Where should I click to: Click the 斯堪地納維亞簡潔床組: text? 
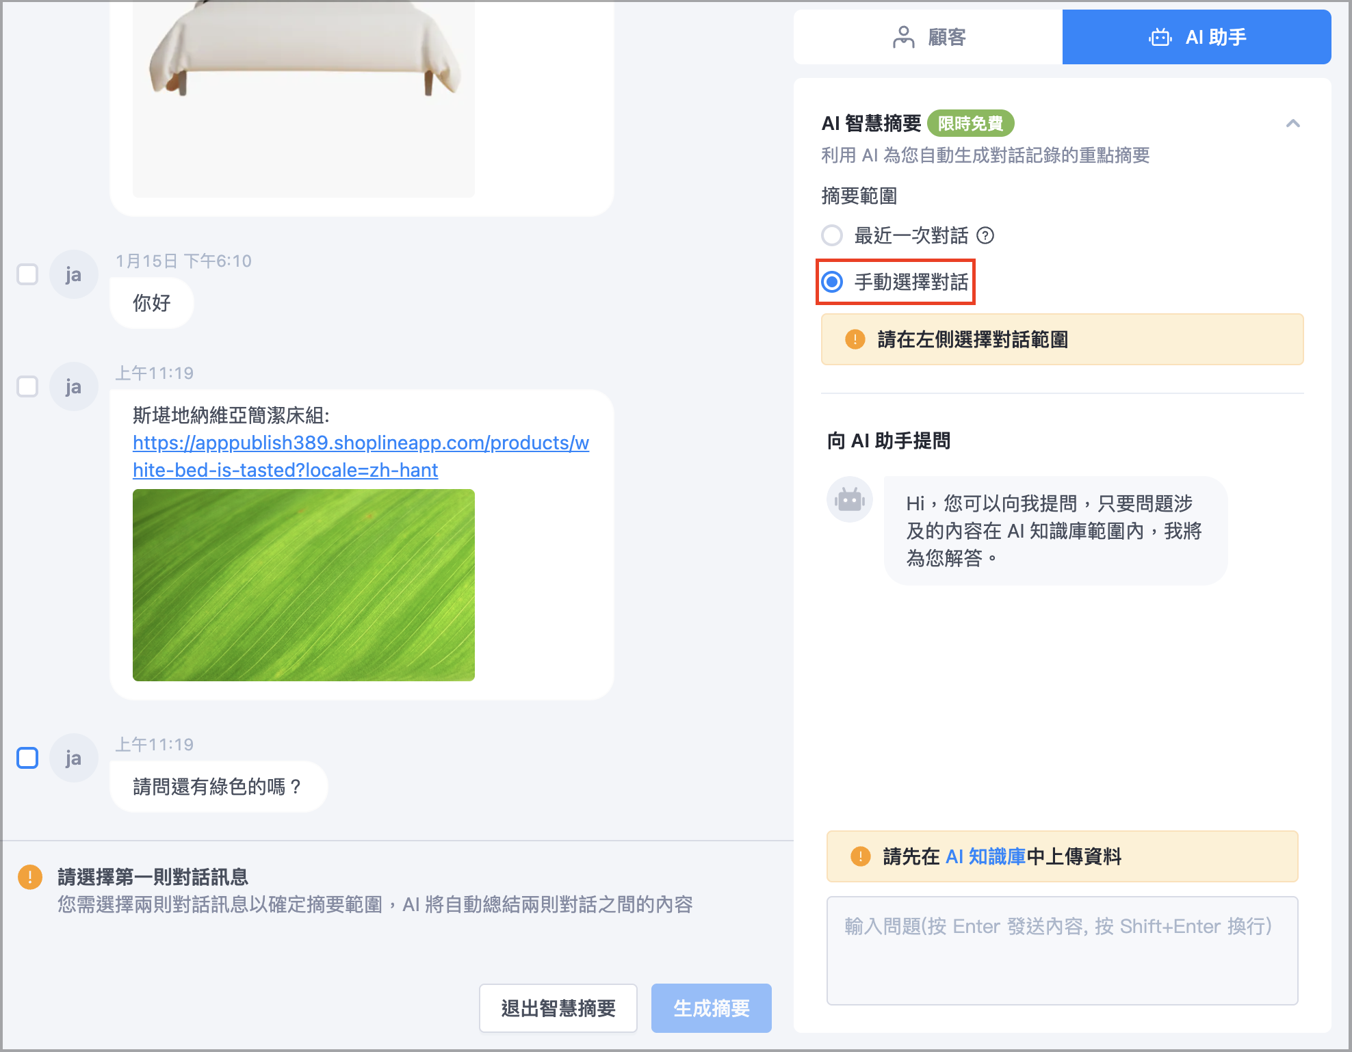(231, 415)
